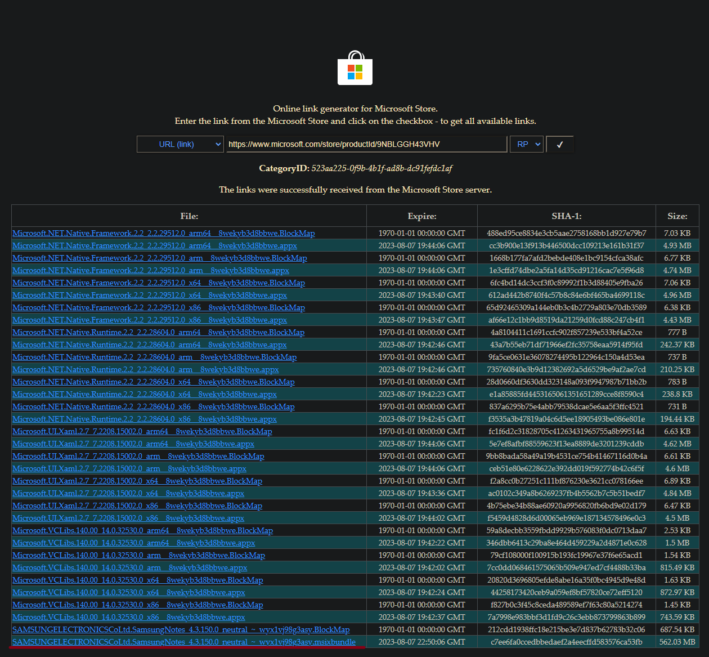Download VCLibs.140.00 arm64 BlockMap file

click(x=143, y=530)
